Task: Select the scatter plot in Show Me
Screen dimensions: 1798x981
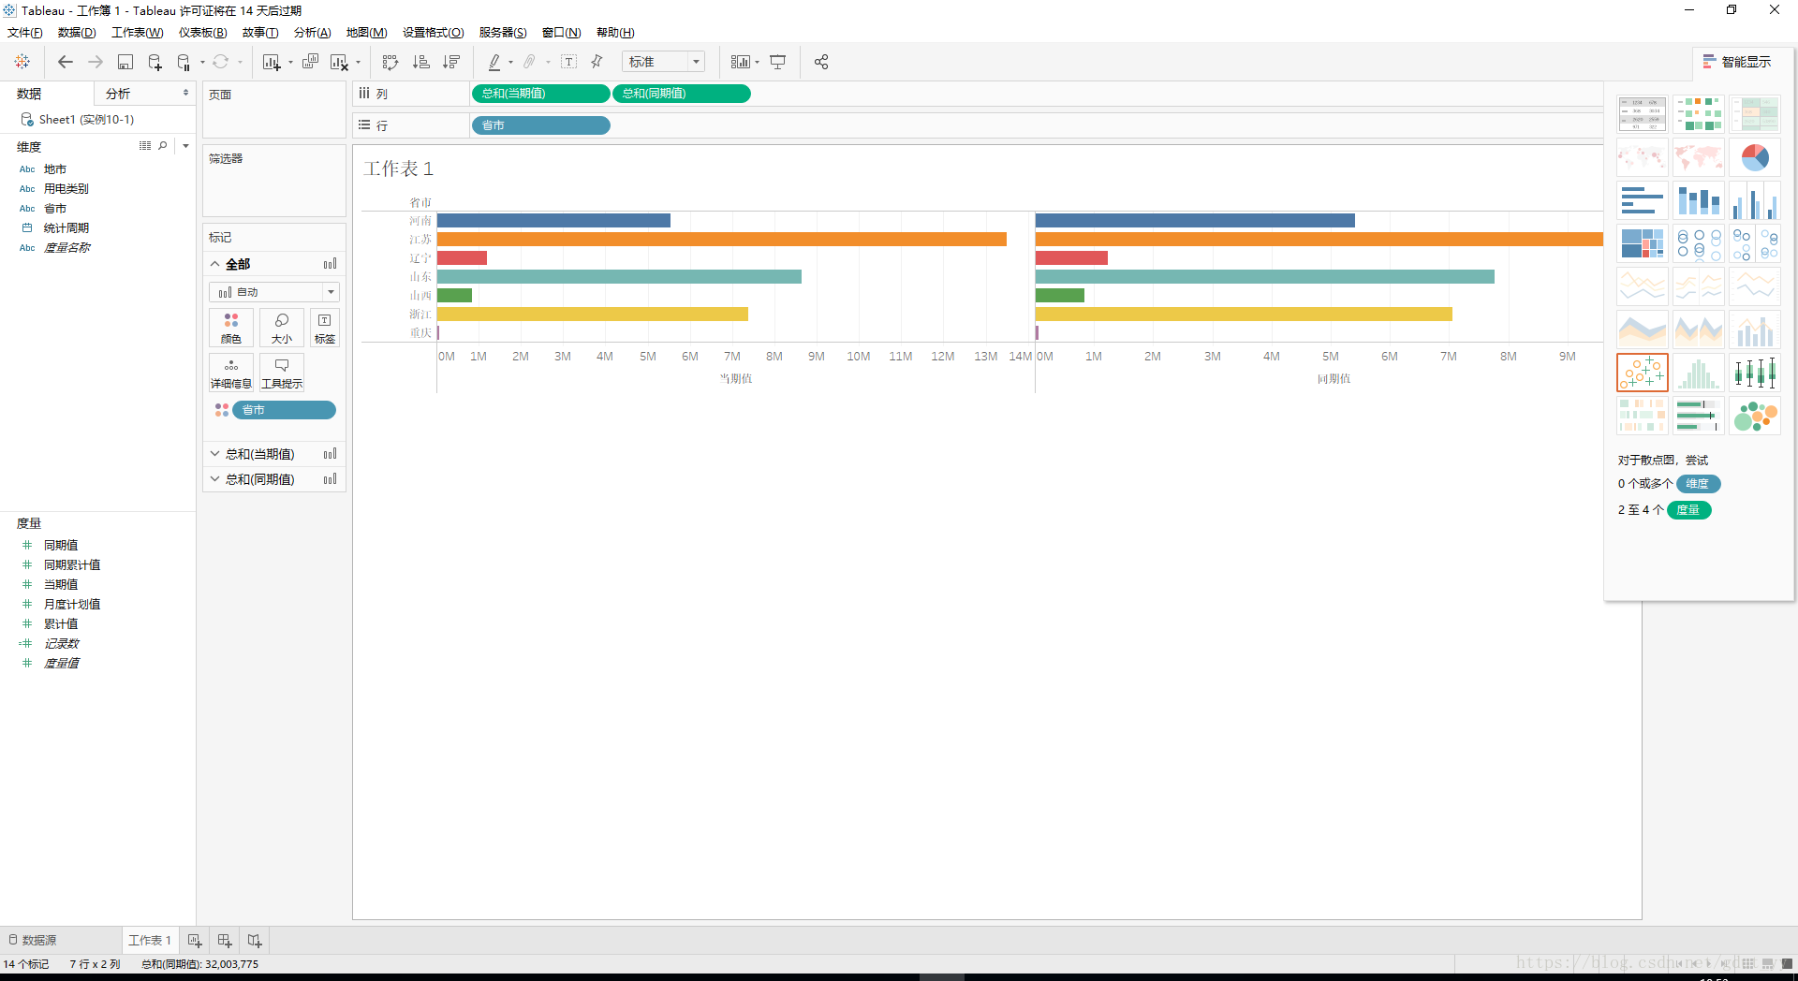Action: [1643, 373]
